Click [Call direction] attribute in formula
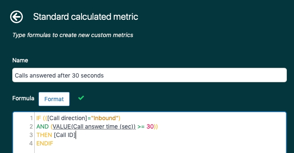The height and width of the screenshot is (153, 294). coord(67,118)
